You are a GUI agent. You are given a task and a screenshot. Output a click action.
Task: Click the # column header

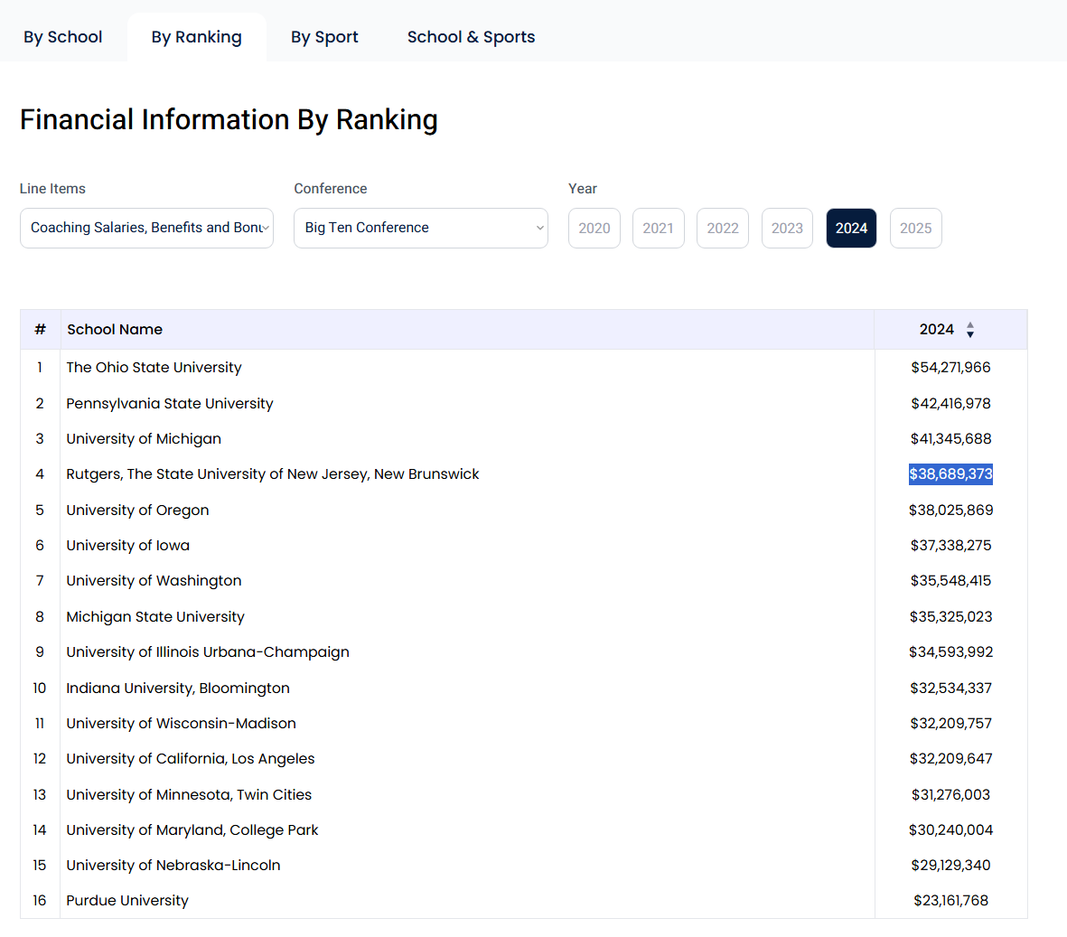pos(40,329)
